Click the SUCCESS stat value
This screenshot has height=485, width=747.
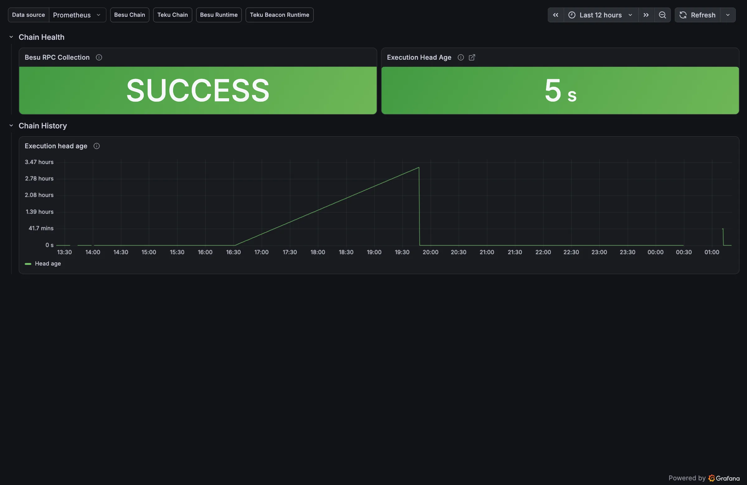click(x=198, y=90)
